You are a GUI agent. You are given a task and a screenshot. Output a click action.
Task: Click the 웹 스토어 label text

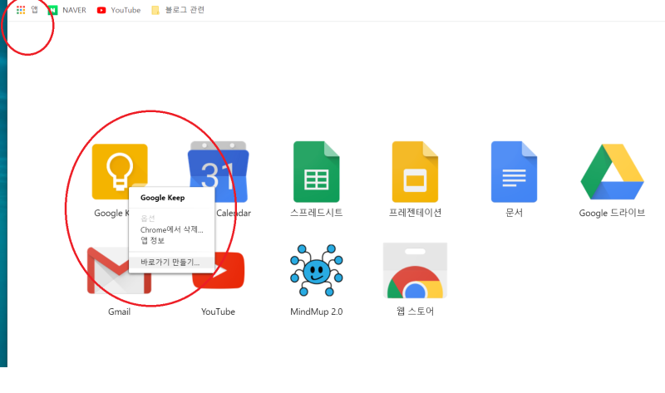point(415,312)
